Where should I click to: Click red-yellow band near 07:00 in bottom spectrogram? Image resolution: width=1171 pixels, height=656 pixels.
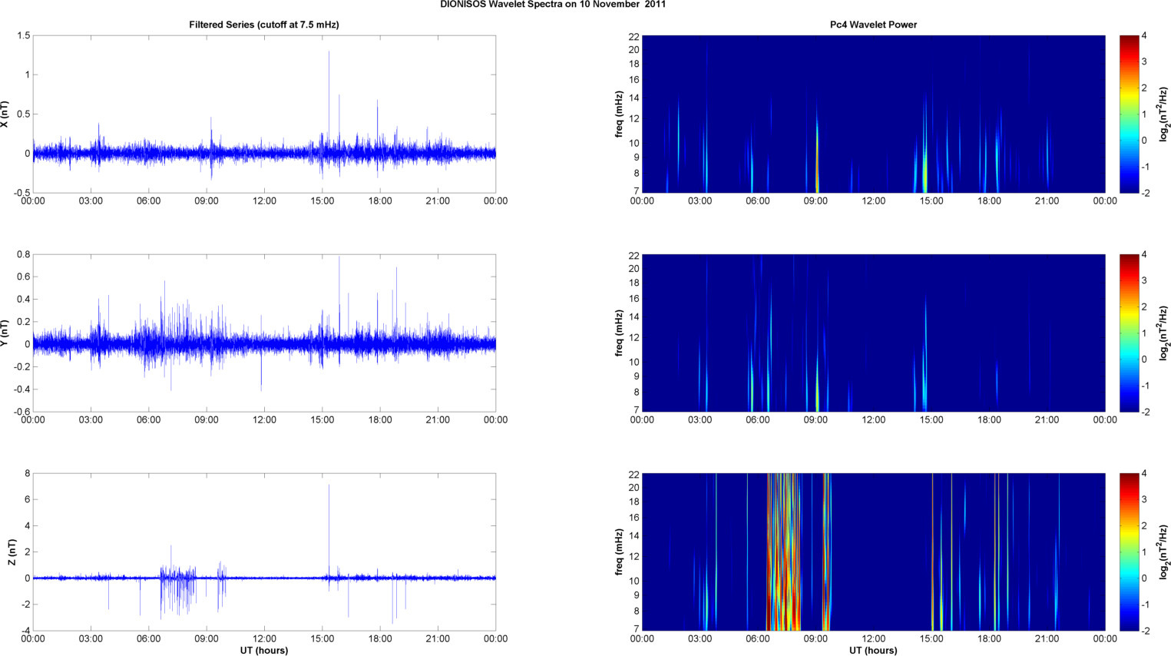point(783,552)
